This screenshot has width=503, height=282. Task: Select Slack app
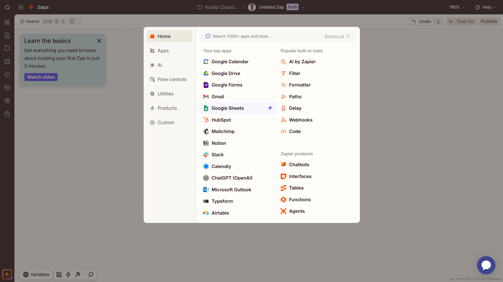[x=238, y=155]
